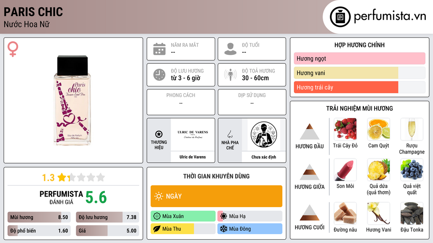This screenshot has height=243, width=433.
Task: Click the Giá 5.00 score bar
Action: (107, 231)
